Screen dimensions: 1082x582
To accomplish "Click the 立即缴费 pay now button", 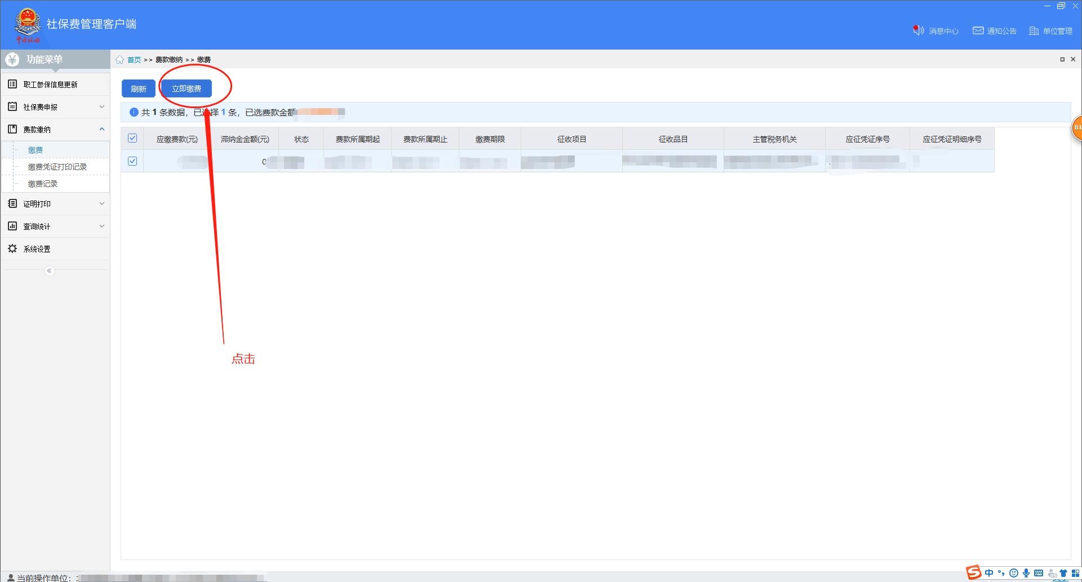I will [187, 88].
